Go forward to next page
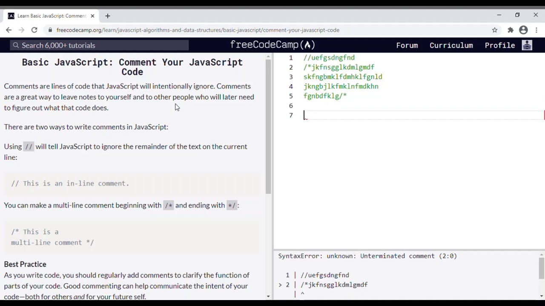 (22, 30)
